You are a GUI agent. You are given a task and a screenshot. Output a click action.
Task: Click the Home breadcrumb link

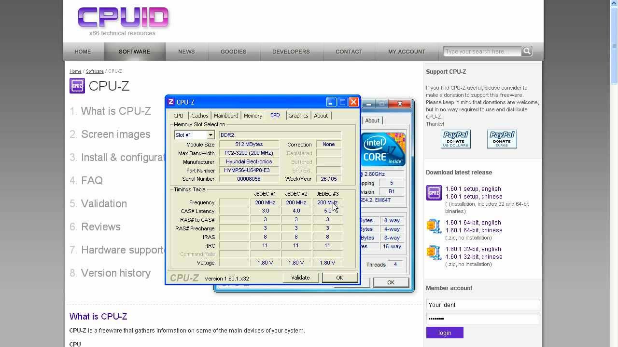tap(75, 71)
